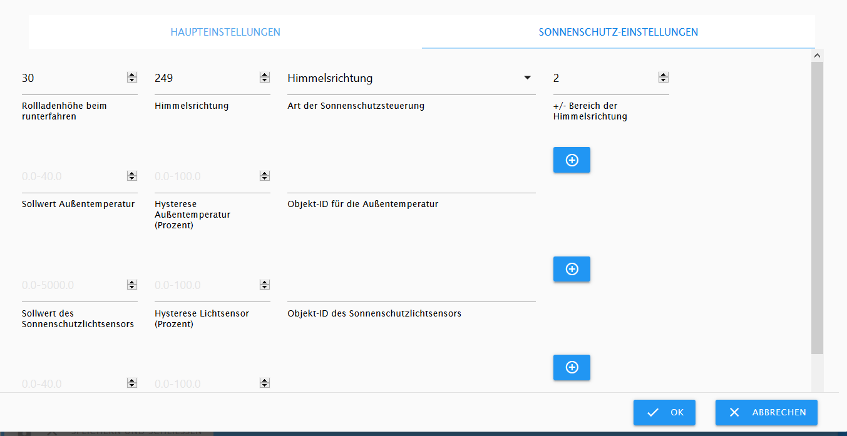Adjust the bottom-row 0.0-40.0 stepper

tap(132, 383)
